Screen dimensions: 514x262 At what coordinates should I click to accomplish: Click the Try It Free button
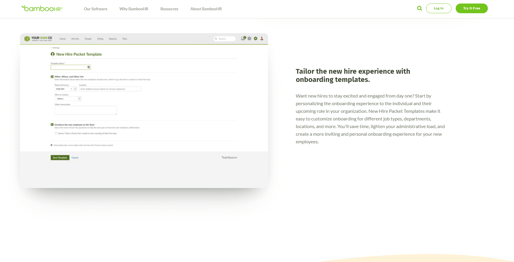click(472, 8)
